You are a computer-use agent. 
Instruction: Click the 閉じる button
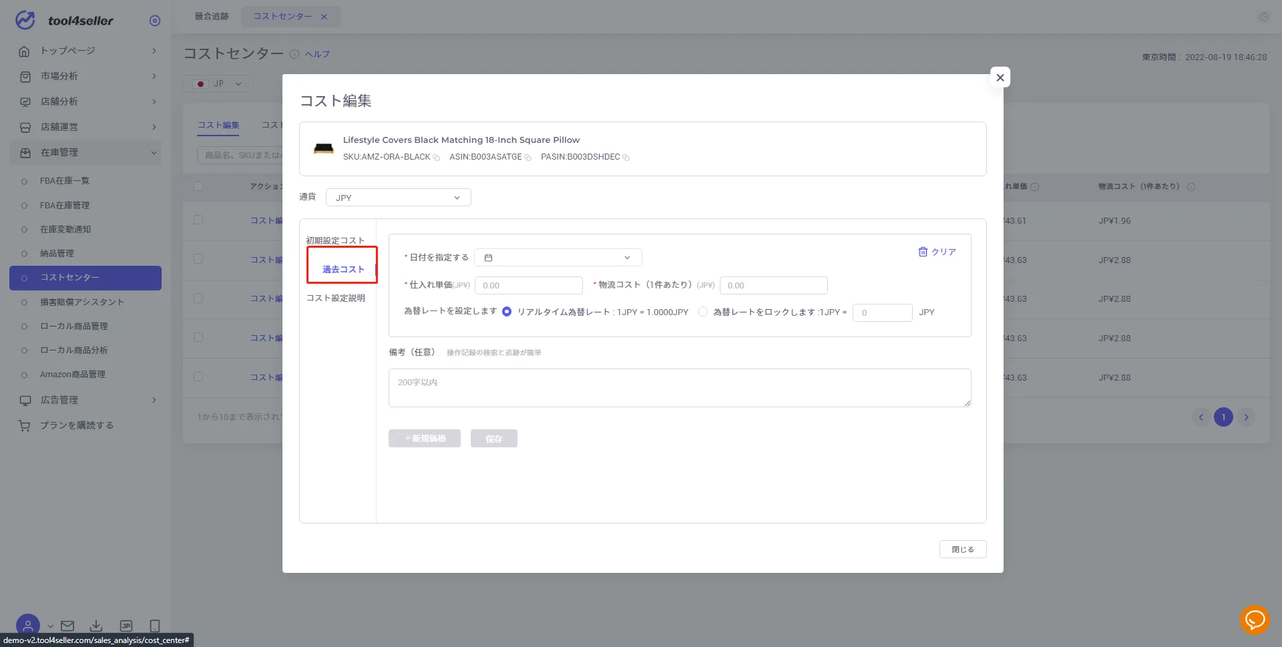pos(963,549)
